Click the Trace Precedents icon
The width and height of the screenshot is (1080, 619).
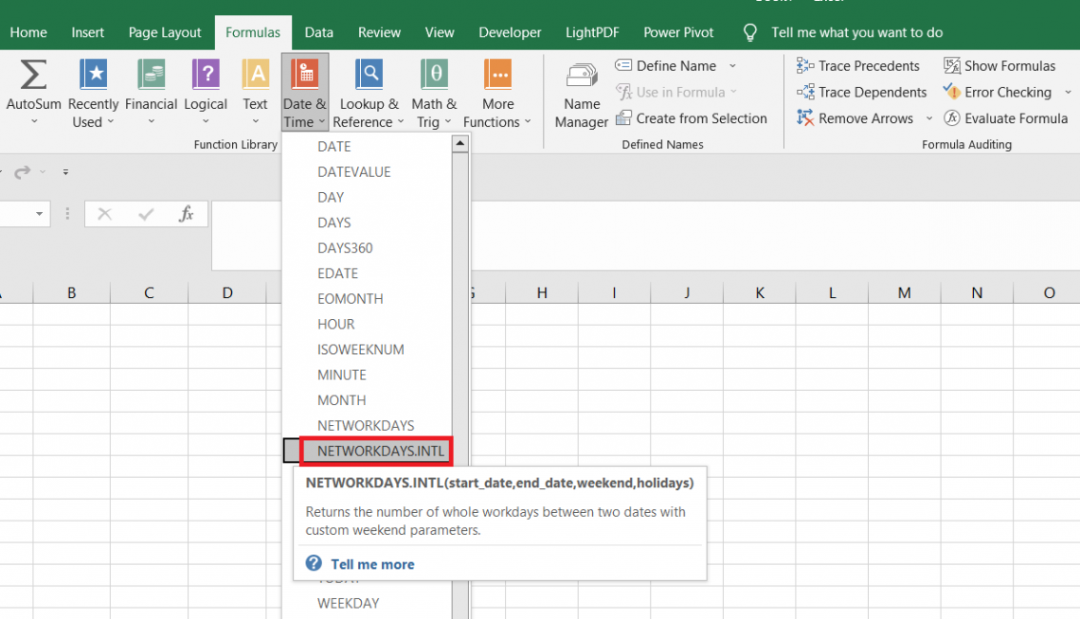858,65
